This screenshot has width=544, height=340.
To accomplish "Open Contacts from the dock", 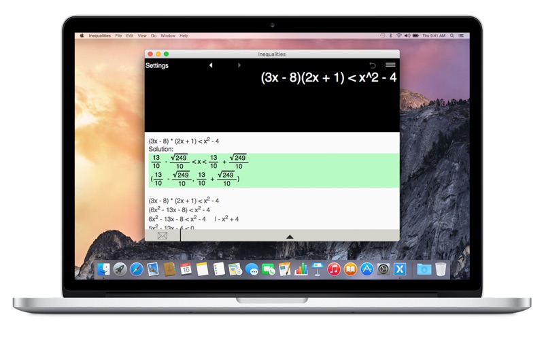I will (169, 269).
